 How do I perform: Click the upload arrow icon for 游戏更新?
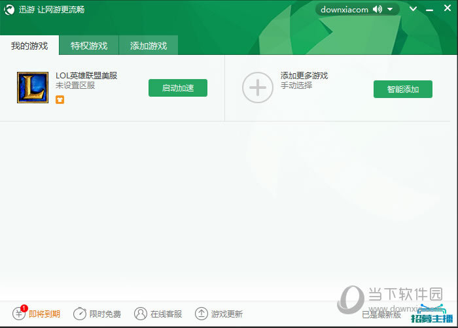pos(202,314)
